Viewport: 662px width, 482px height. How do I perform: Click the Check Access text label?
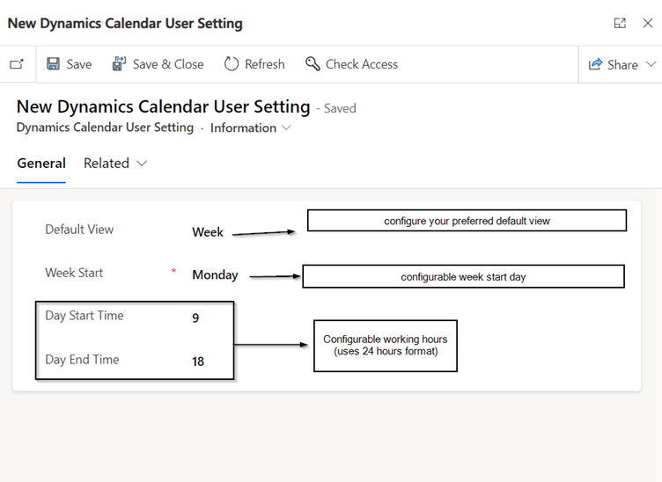(362, 64)
